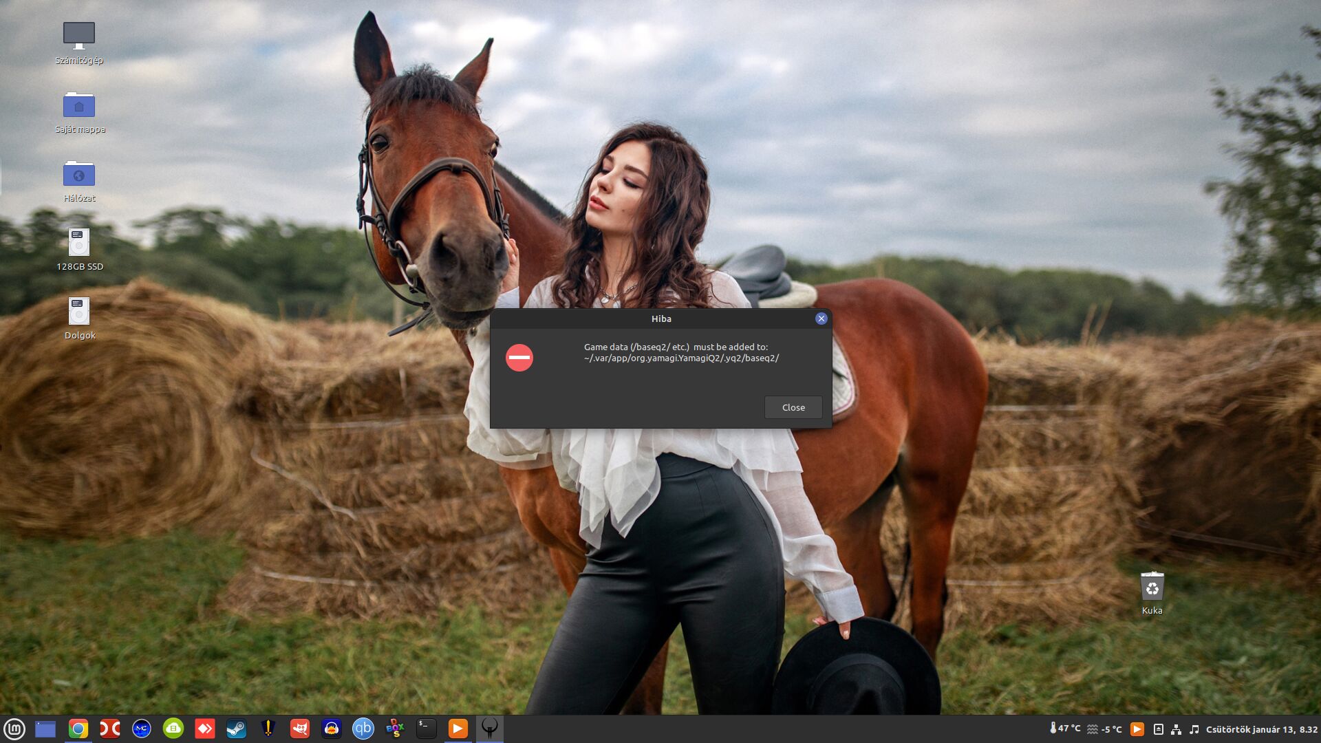Open the green cloud drive launcher
Image resolution: width=1321 pixels, height=743 pixels.
click(x=173, y=729)
